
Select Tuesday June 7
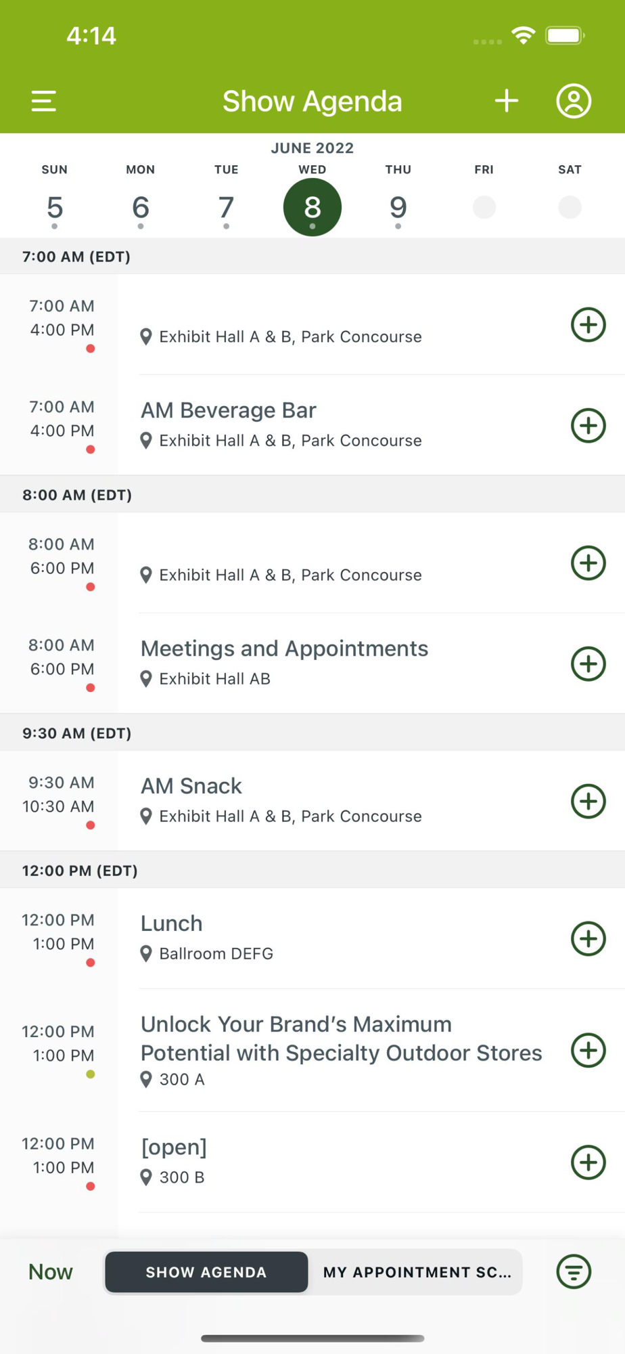(227, 207)
